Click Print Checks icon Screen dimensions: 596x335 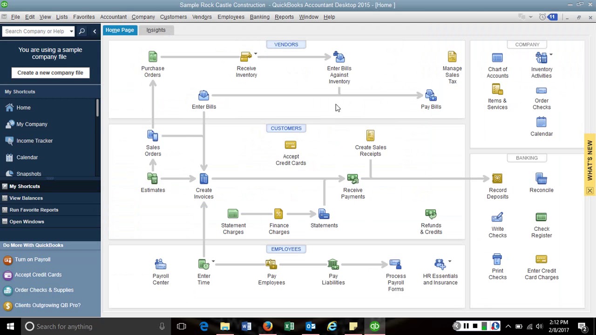click(497, 259)
